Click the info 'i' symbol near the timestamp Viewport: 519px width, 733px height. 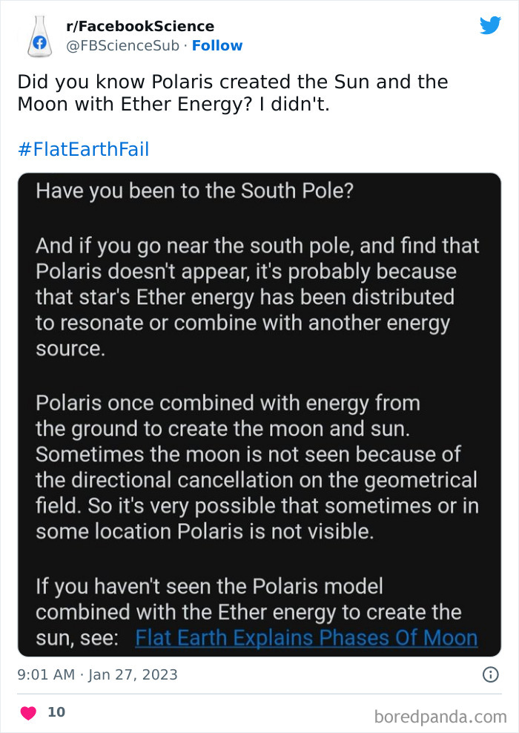[x=492, y=675]
